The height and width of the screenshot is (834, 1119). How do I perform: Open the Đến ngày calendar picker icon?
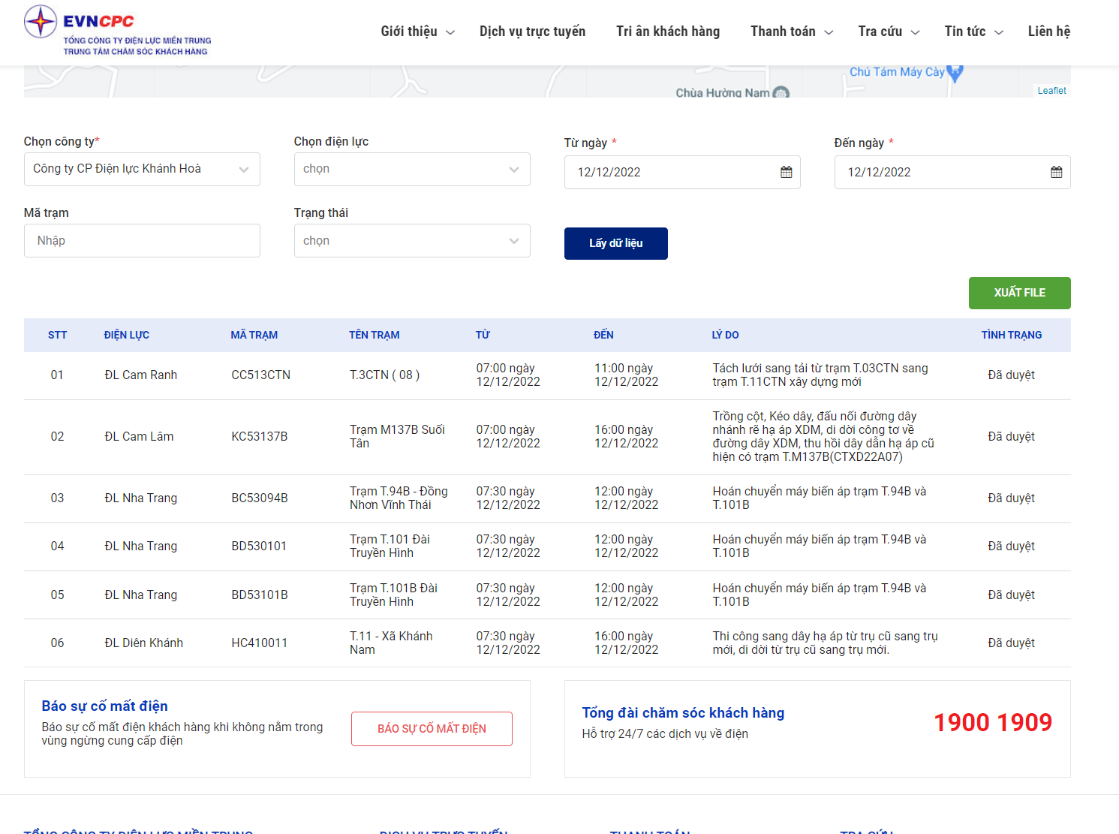1056,173
